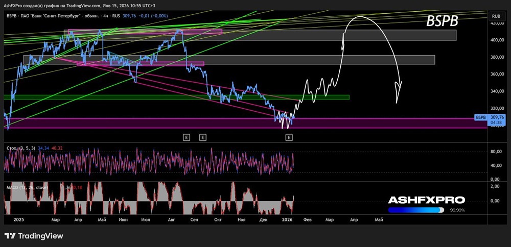Click the TradingView logo at bottom
The width and height of the screenshot is (511, 247).
pyautogui.click(x=34, y=236)
